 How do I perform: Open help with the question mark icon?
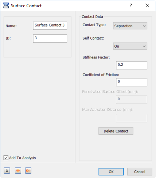point(131,5)
